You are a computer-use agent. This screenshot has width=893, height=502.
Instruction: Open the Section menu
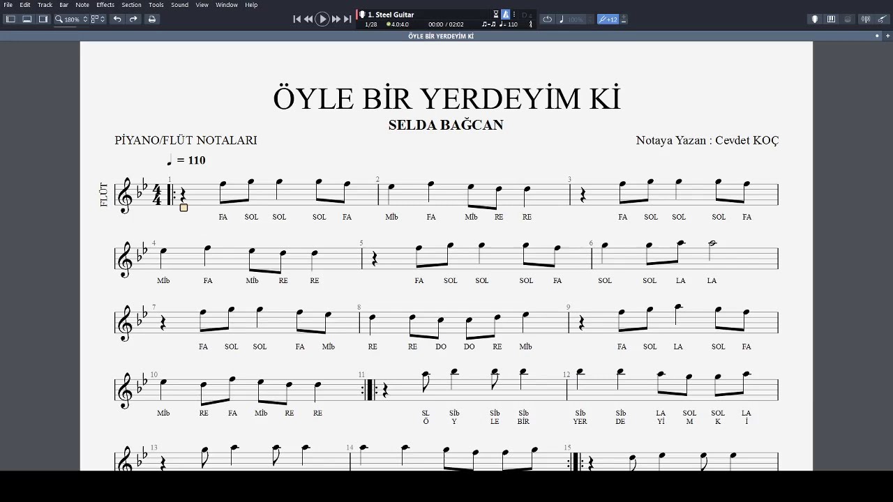[131, 5]
